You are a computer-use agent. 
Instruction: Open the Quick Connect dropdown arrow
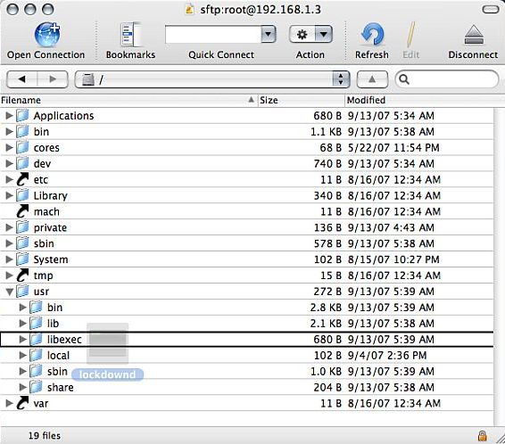pyautogui.click(x=269, y=34)
